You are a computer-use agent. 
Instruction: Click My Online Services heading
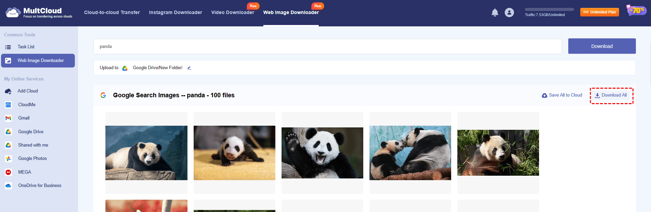[x=24, y=79]
